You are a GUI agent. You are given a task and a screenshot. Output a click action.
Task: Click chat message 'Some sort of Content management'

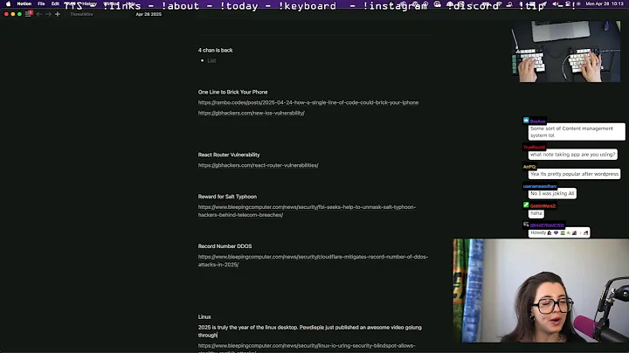coord(576,132)
